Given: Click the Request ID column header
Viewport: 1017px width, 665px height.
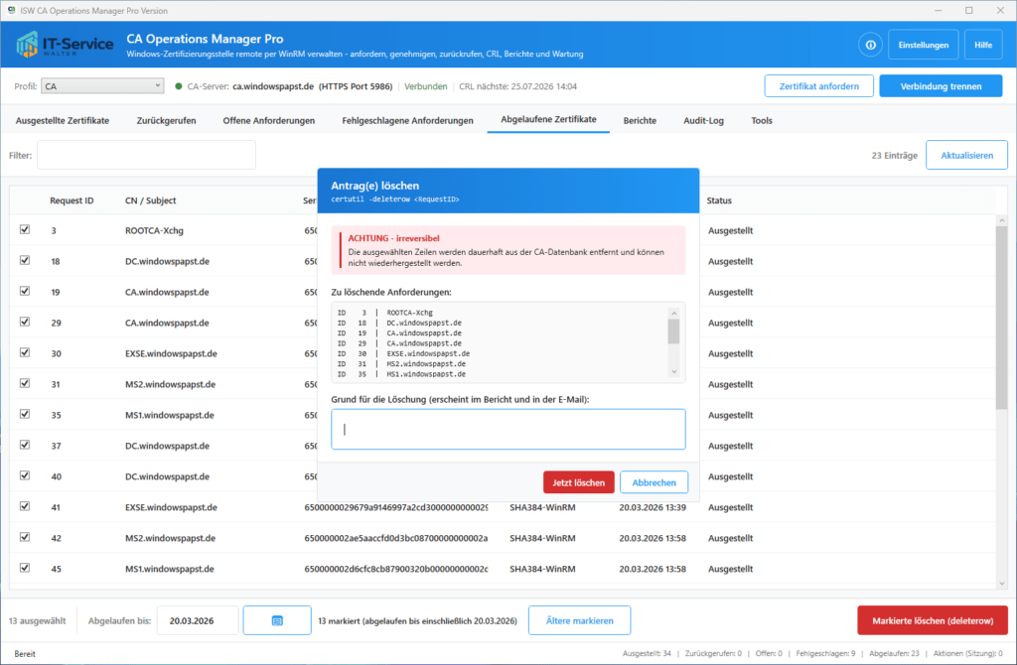Looking at the screenshot, I should point(72,200).
